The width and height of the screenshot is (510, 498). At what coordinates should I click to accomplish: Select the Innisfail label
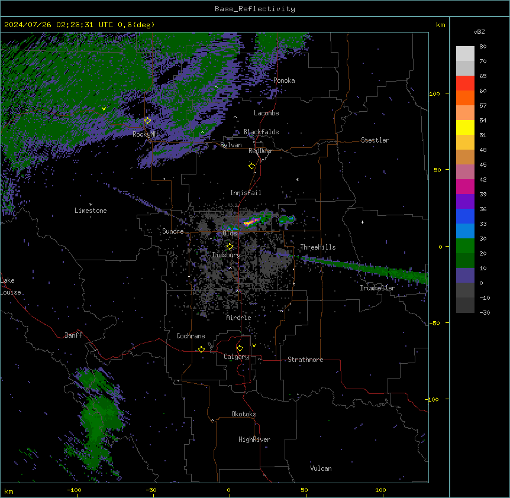tap(246, 193)
